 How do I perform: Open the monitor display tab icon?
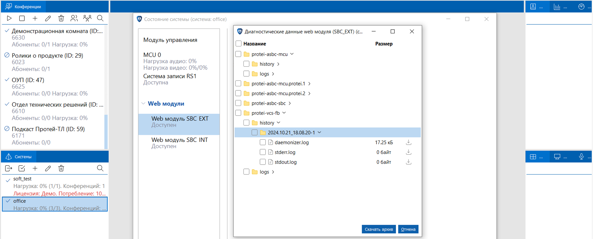coord(557,157)
